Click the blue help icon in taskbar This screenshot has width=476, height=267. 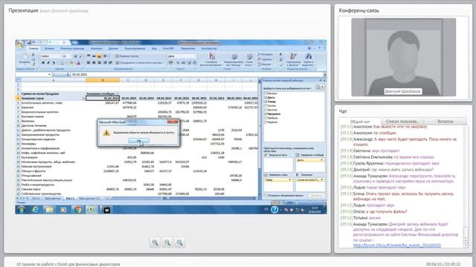click(274, 209)
